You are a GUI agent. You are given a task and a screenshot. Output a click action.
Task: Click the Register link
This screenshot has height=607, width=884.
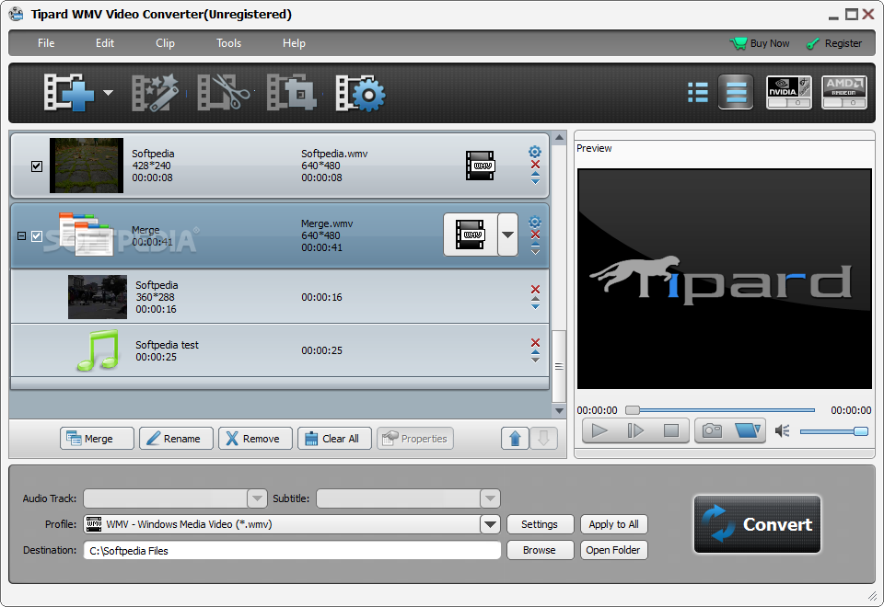click(x=834, y=43)
